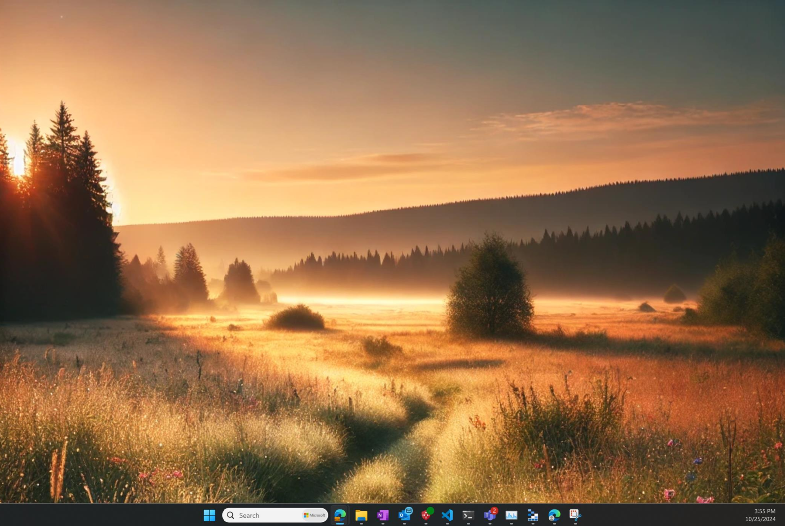Click the 10/25/2024 date in taskbar
Image resolution: width=785 pixels, height=526 pixels.
[760, 519]
